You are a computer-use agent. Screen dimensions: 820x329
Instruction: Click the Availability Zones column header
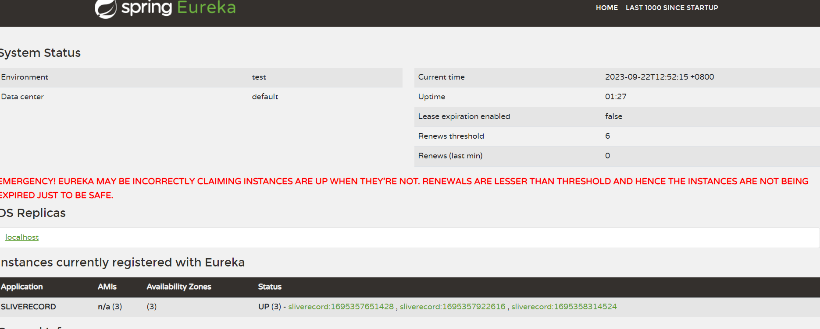pyautogui.click(x=179, y=287)
